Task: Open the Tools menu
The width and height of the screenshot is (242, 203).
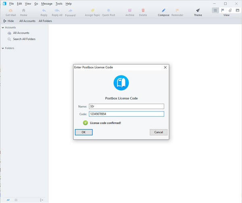Action: tap(59, 3)
